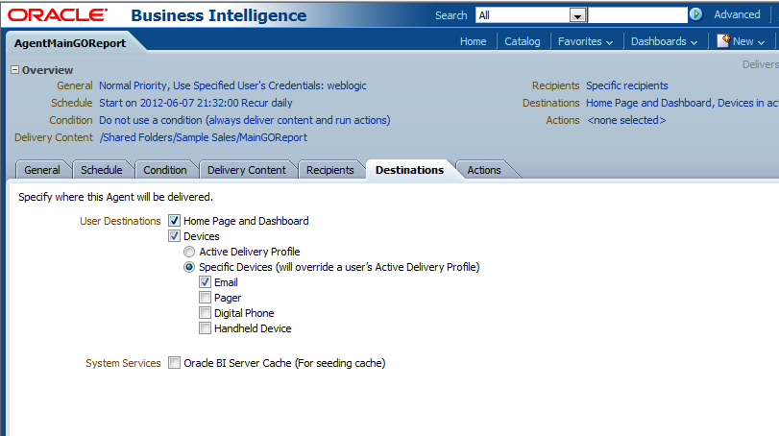
Task: Expand the Dashboards menu
Action: click(x=665, y=41)
